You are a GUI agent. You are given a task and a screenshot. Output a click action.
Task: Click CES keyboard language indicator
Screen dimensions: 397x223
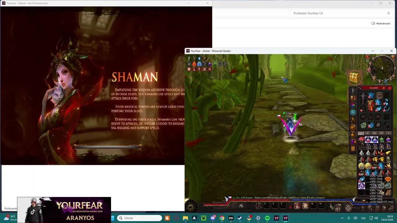point(363,218)
